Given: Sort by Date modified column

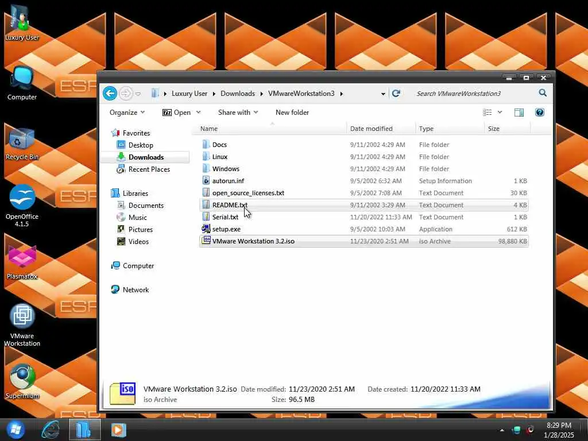Looking at the screenshot, I should pos(381,129).
